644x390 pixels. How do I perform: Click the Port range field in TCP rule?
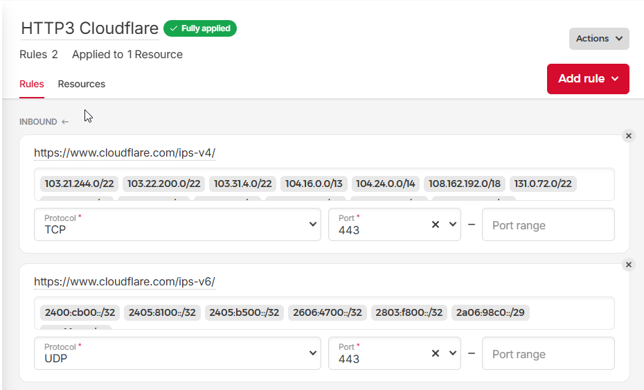[548, 224]
